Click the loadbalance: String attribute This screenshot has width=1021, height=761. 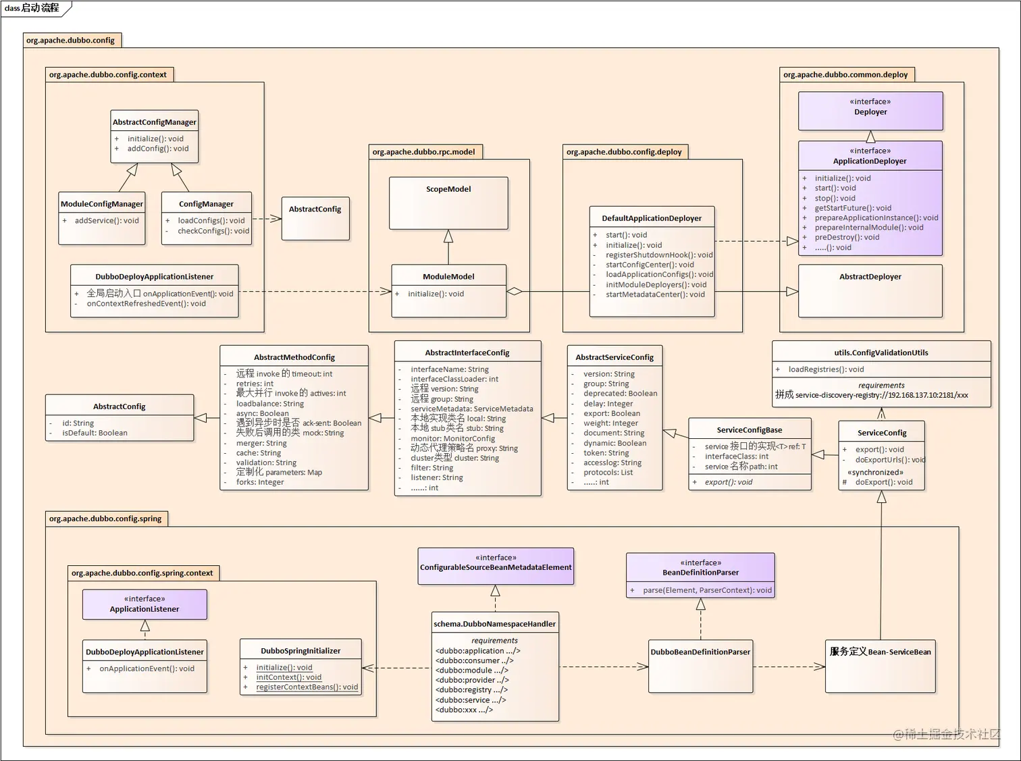[270, 404]
